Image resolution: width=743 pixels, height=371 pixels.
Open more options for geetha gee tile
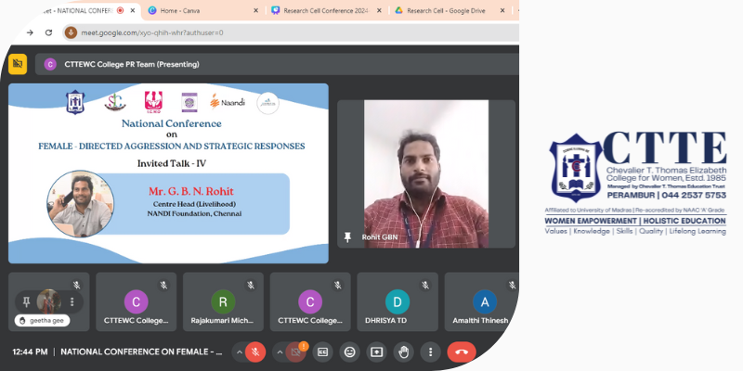click(72, 302)
